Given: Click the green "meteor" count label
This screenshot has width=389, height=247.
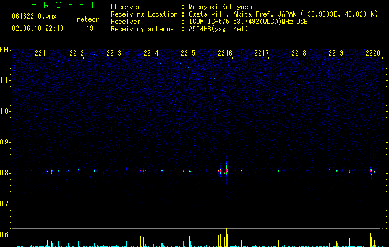Looking at the screenshot, I should (88, 19).
